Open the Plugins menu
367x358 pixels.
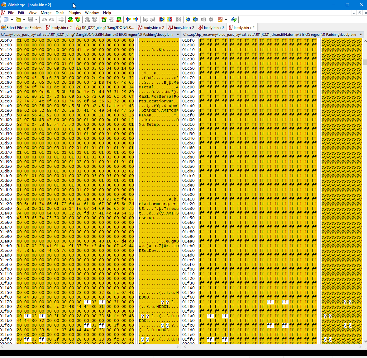click(74, 13)
